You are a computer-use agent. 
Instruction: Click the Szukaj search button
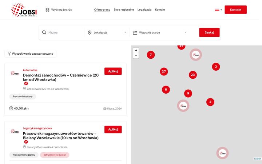pyautogui.click(x=209, y=32)
